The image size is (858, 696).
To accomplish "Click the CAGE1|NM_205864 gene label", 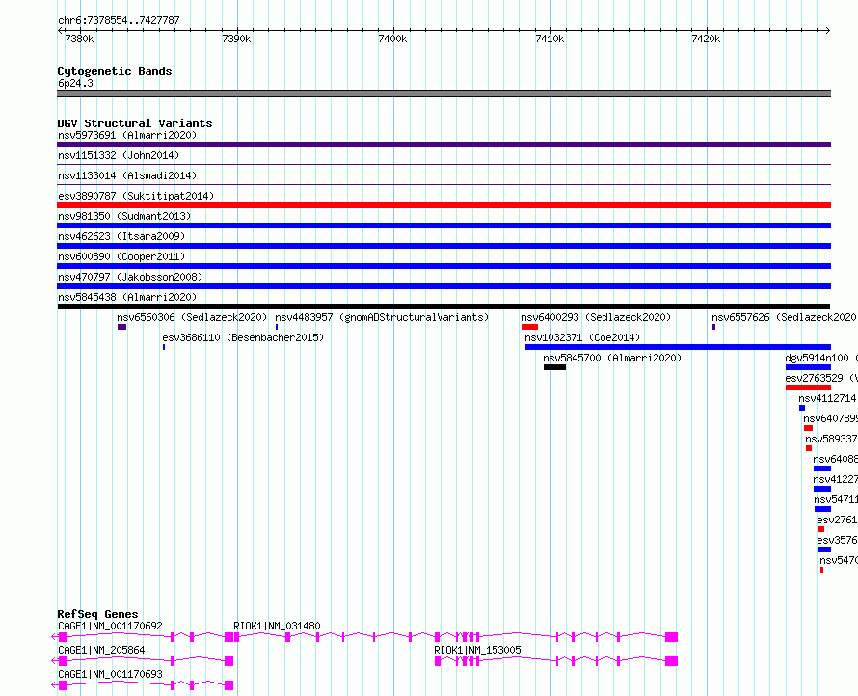I will [x=101, y=650].
